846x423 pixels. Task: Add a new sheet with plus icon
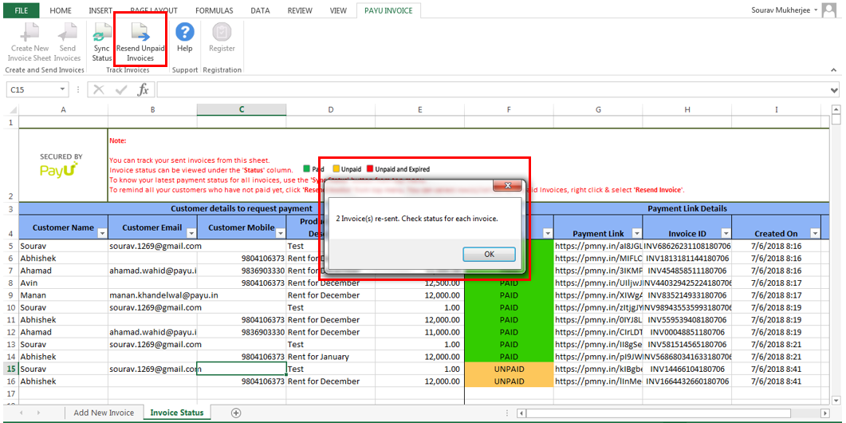pos(236,413)
